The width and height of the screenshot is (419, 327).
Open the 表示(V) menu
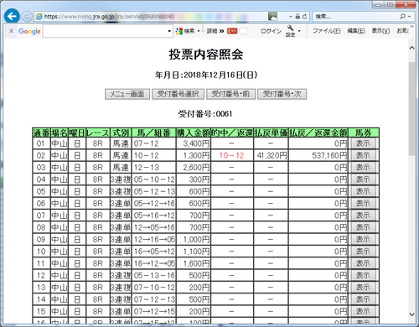[380, 31]
